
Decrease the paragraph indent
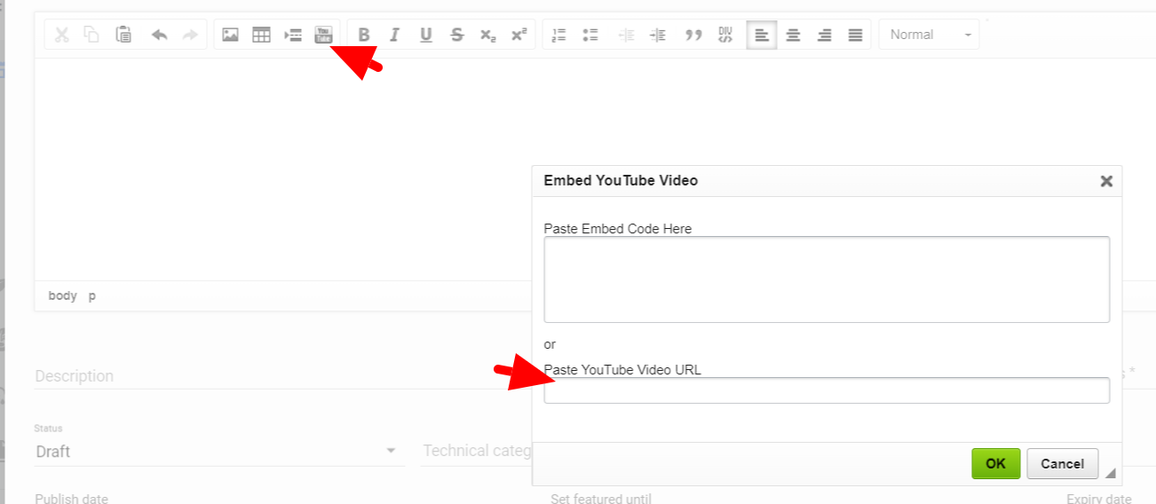click(626, 35)
